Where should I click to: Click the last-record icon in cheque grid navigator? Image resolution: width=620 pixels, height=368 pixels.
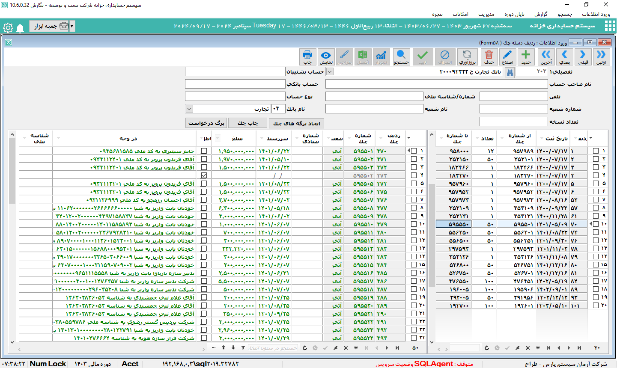click(x=397, y=348)
